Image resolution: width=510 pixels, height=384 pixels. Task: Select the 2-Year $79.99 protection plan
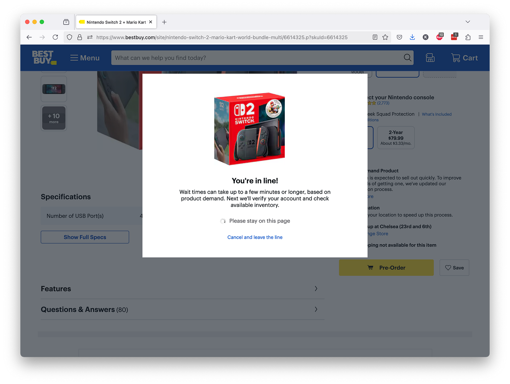point(396,138)
